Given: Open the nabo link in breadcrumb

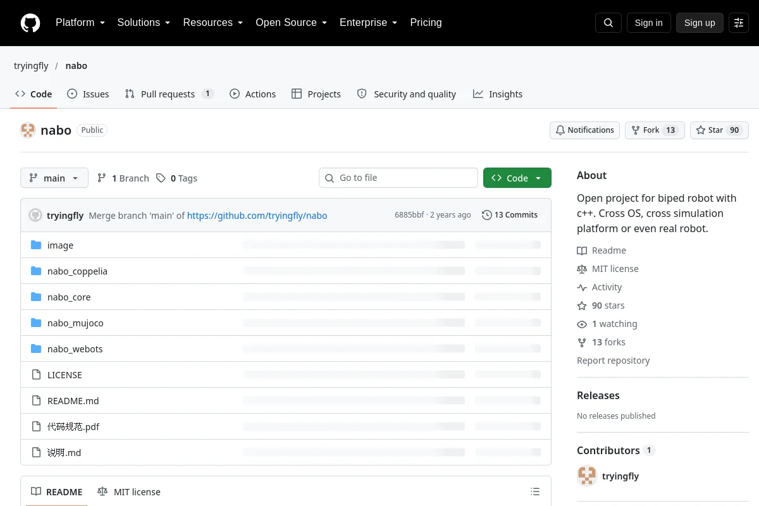Looking at the screenshot, I should [77, 66].
